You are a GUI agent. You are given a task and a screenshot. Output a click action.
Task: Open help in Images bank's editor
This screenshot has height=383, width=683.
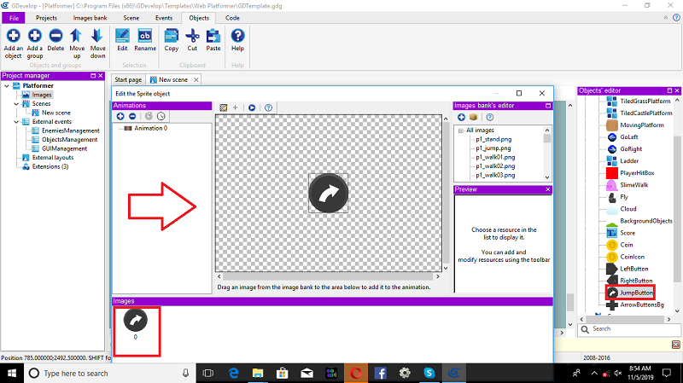click(490, 117)
